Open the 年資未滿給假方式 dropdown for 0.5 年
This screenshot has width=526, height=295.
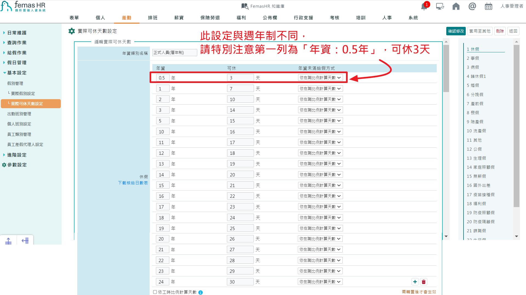pos(320,78)
